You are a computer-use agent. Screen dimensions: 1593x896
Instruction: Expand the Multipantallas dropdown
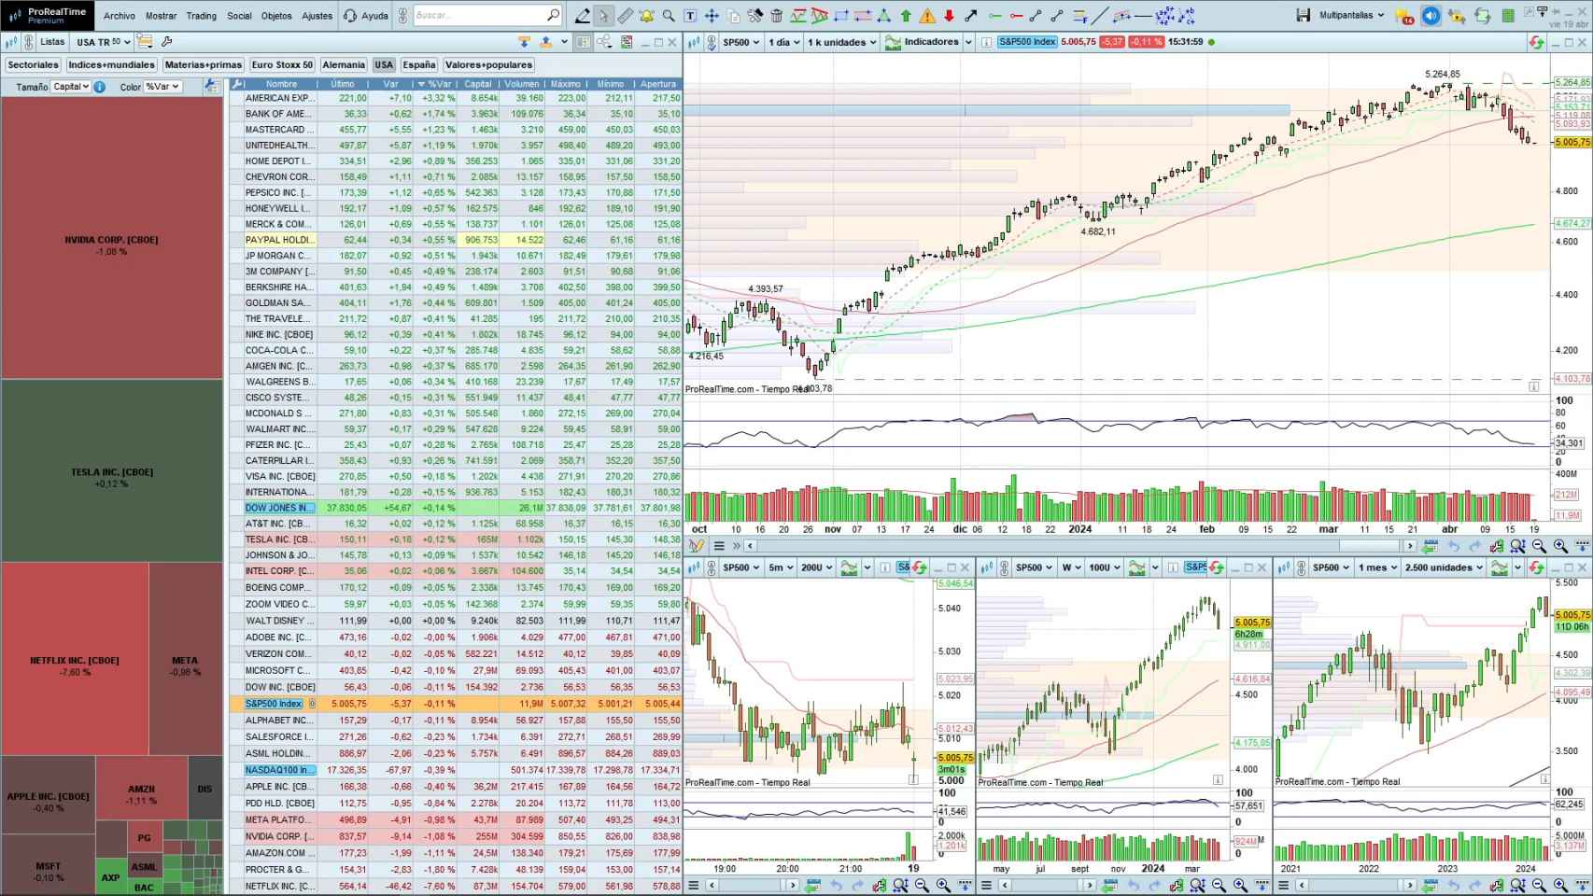click(1351, 16)
